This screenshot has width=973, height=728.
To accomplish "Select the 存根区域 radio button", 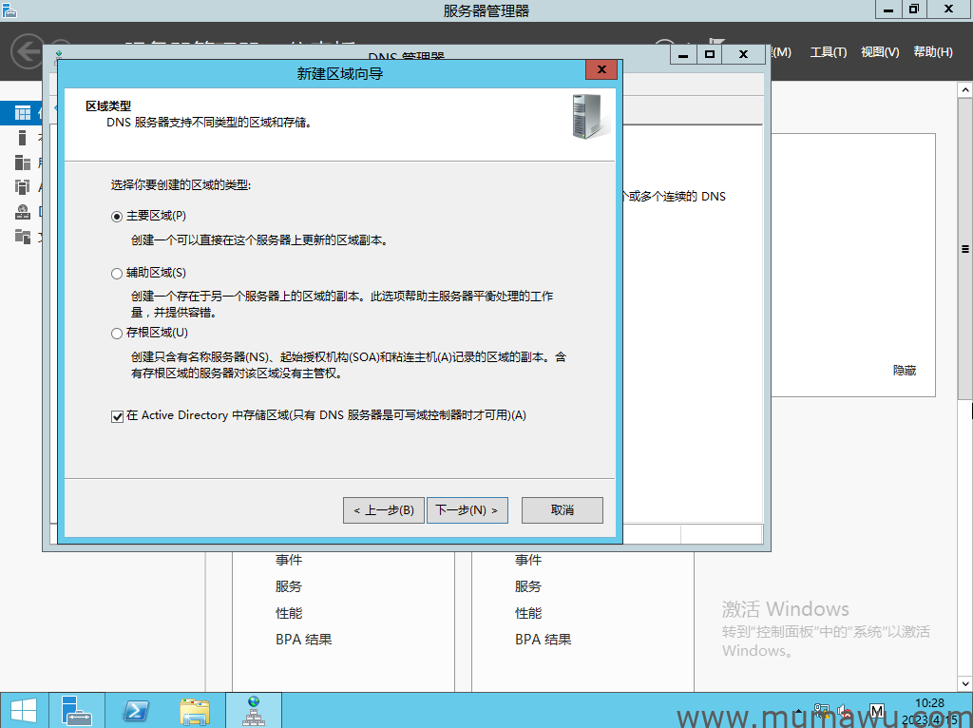I will pyautogui.click(x=116, y=334).
